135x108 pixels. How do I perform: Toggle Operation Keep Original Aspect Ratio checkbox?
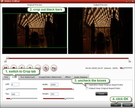tap(87, 85)
